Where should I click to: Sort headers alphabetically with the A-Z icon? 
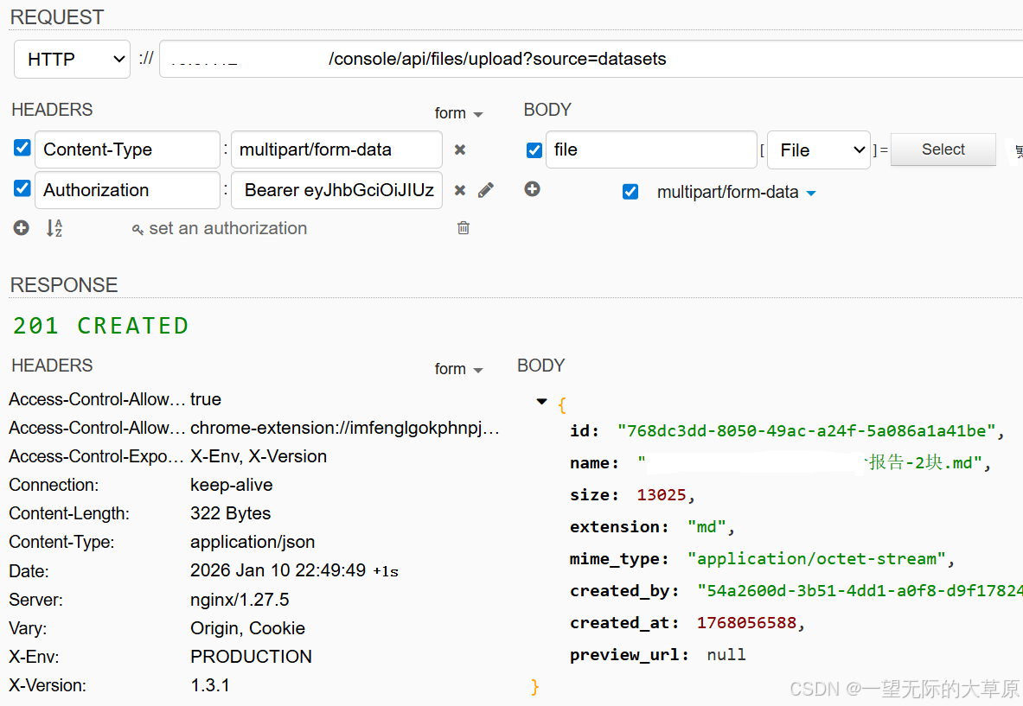pyautogui.click(x=54, y=228)
